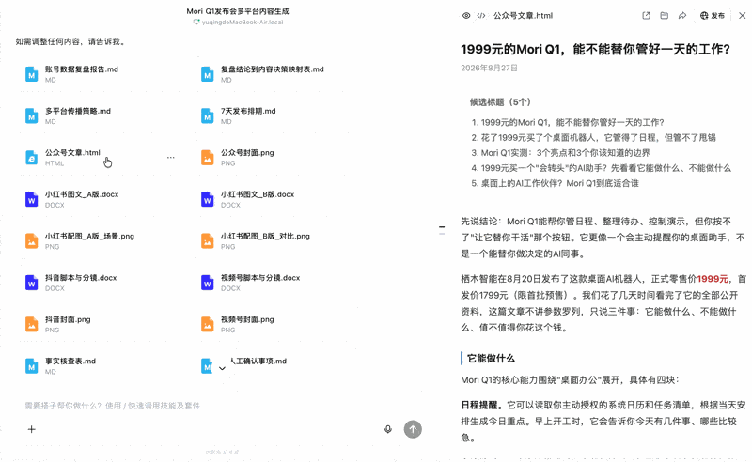Screen dimensions: 752x462
Task: Click chat title Mori Q1发布会多平台内容生成
Action: (x=238, y=11)
